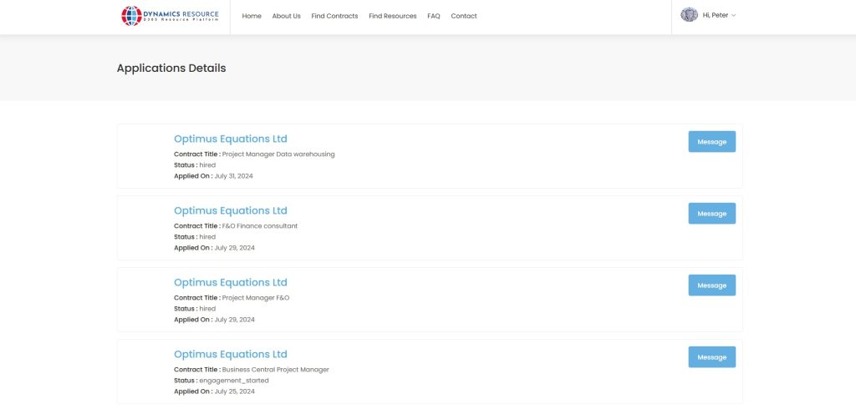Open Optimus Equations Ltd link for Business Central
856x414 pixels.
coord(230,354)
